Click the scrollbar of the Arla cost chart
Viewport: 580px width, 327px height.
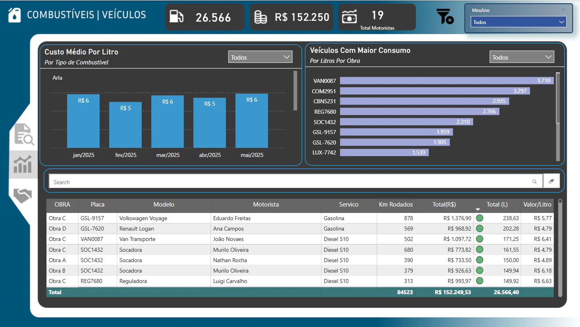coord(295,91)
